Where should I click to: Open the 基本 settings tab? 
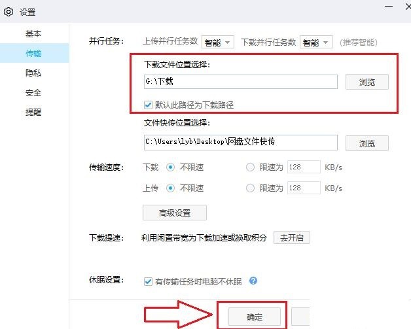point(33,34)
